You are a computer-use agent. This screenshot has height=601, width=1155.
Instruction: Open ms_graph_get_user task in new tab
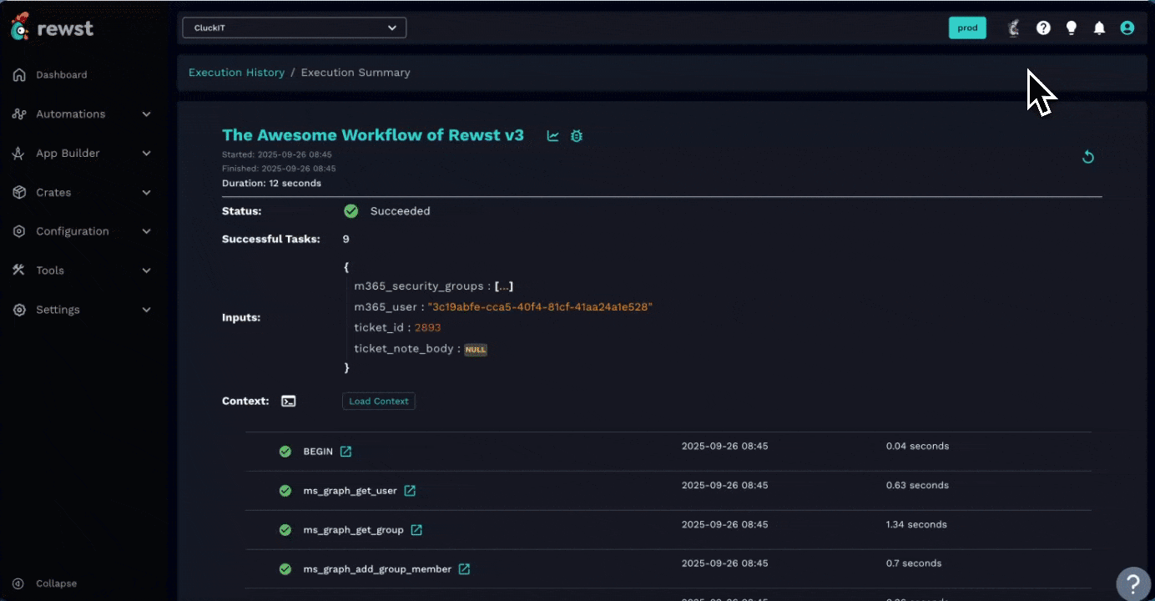point(410,491)
